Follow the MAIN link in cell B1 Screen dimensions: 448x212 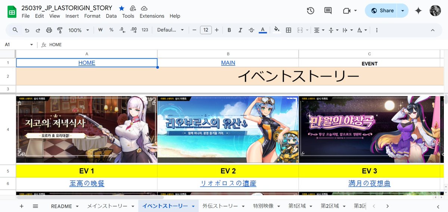tap(228, 63)
